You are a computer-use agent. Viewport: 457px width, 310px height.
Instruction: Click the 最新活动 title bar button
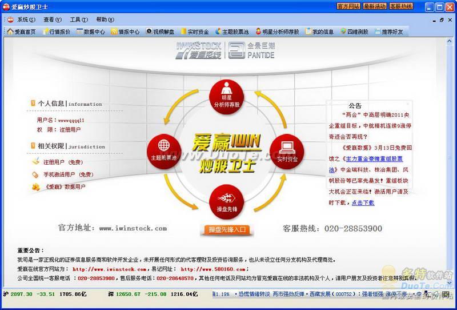[x=375, y=6]
